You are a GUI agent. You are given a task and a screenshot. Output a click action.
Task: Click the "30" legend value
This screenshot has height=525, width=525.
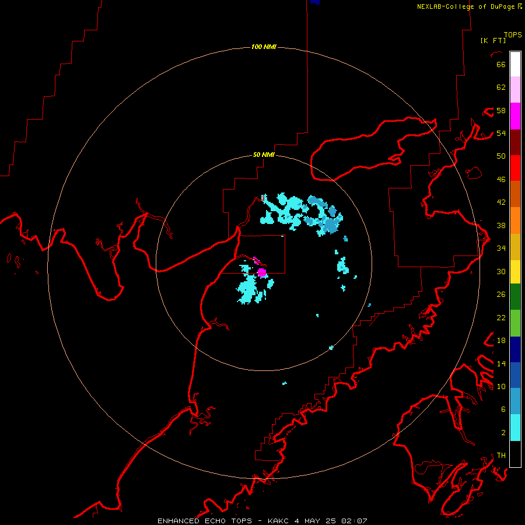[x=501, y=271]
